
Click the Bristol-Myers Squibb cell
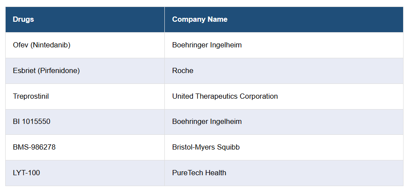206,147
